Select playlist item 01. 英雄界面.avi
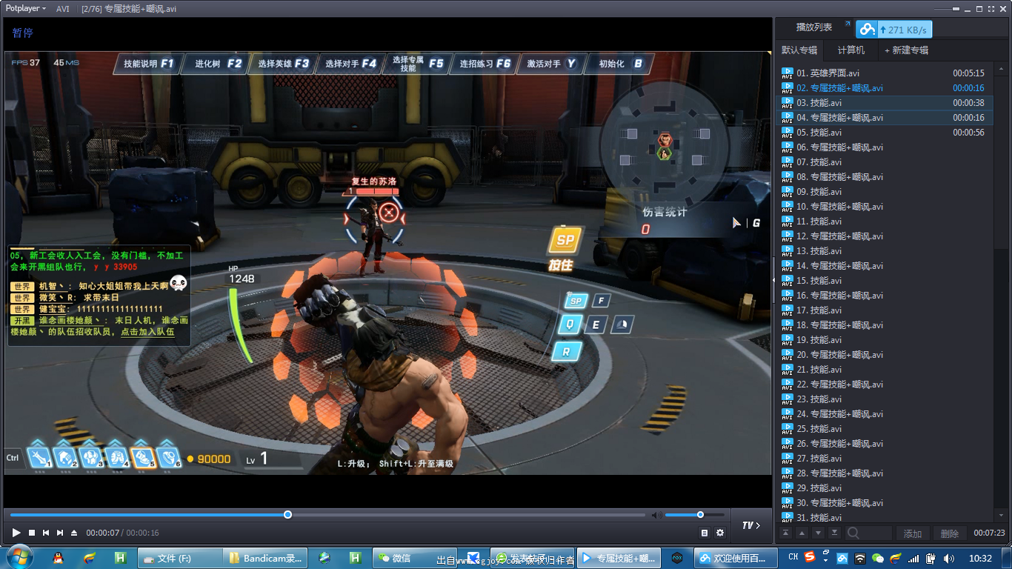The width and height of the screenshot is (1012, 569). click(885, 73)
